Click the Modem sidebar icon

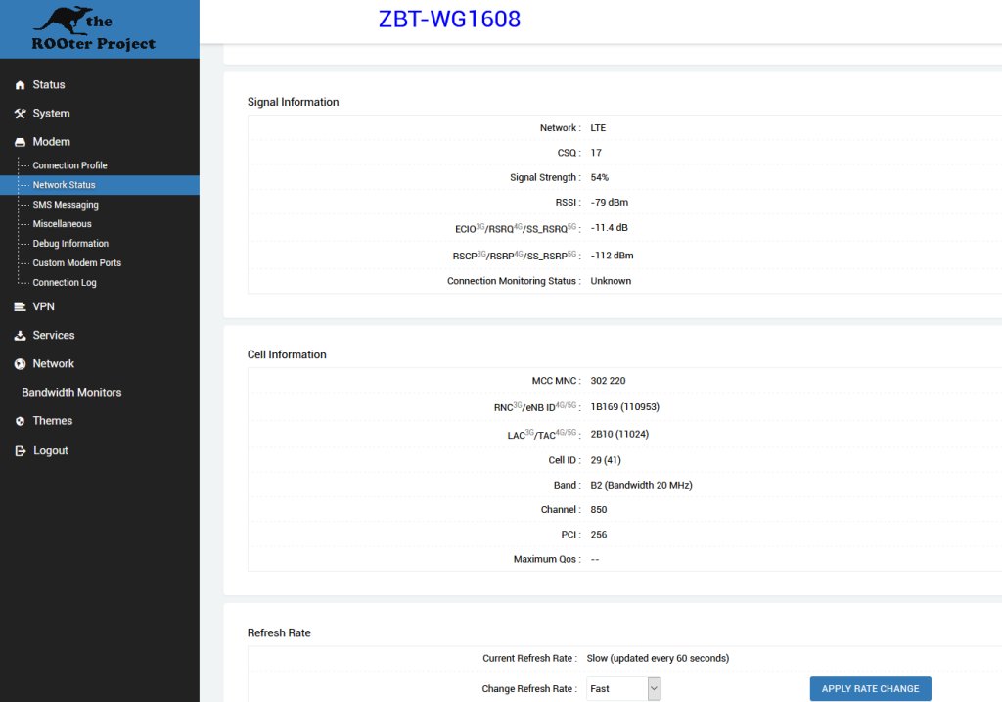(x=20, y=142)
